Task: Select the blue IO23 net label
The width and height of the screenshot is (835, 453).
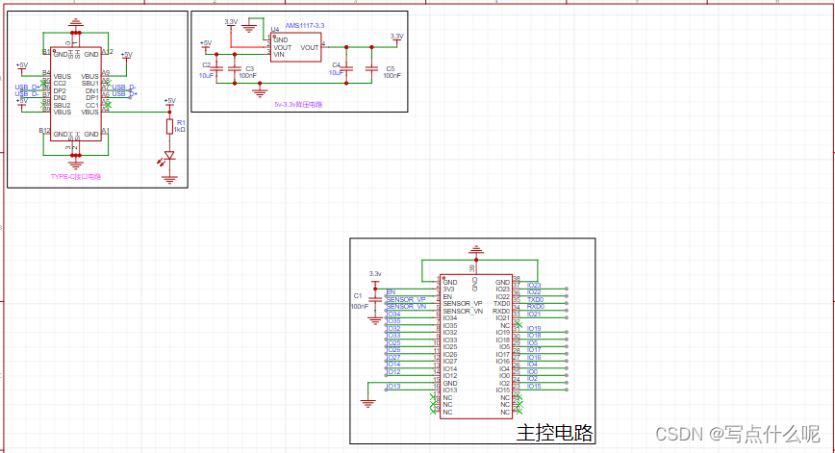Action: (534, 286)
